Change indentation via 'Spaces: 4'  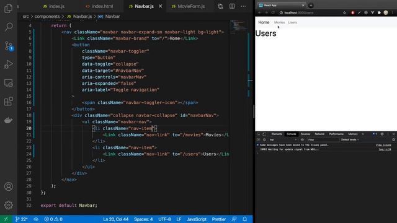click(x=143, y=219)
